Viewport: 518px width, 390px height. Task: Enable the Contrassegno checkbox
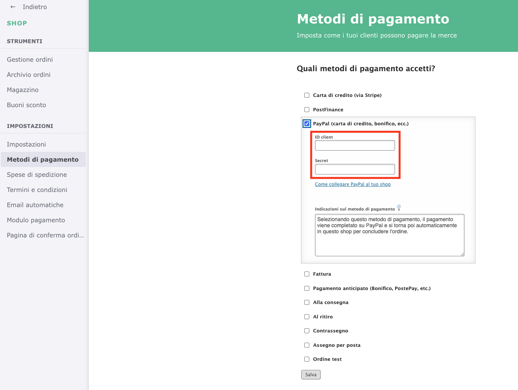tap(307, 331)
